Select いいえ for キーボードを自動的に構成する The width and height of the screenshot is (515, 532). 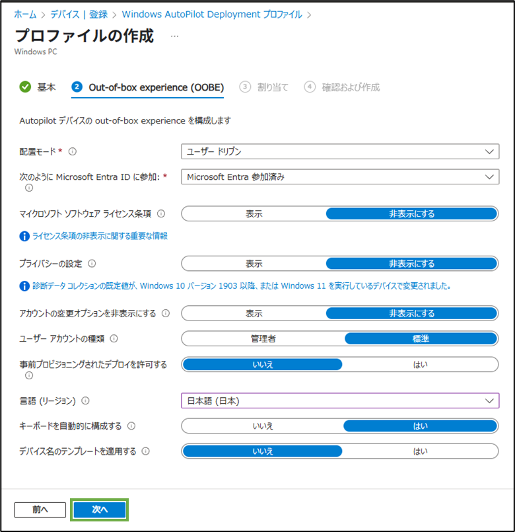tap(262, 426)
